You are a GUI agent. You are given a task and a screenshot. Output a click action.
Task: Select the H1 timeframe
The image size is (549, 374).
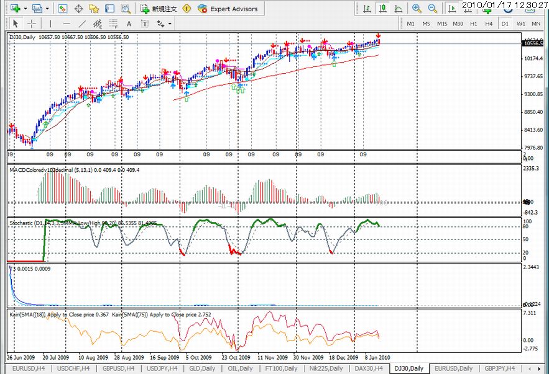(x=474, y=24)
